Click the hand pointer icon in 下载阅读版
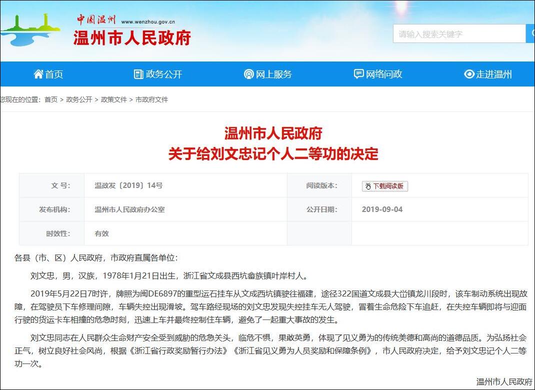 [368, 186]
